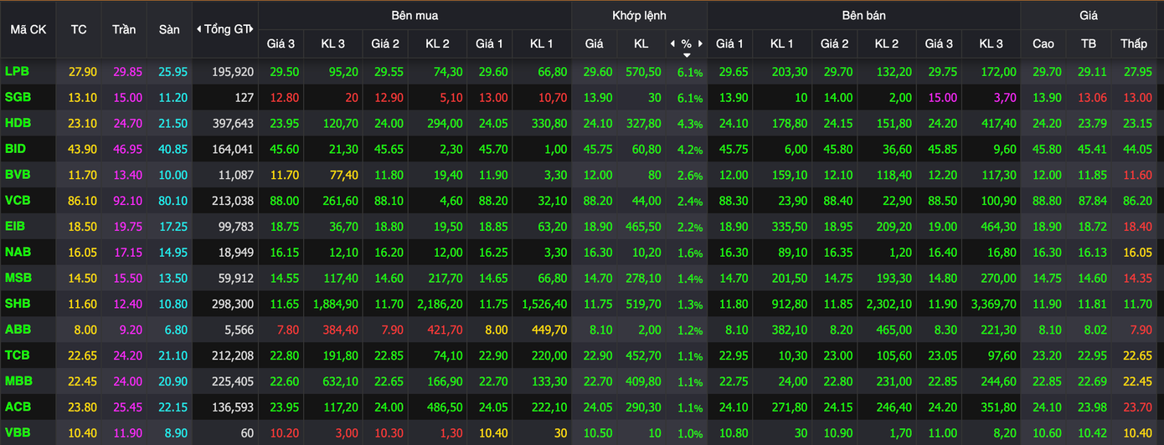Screen dimensions: 1164x445
Task: Click left arrow next to % column
Action: tap(672, 43)
